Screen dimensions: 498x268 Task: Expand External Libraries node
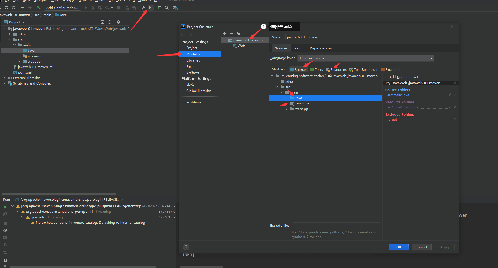[5, 78]
